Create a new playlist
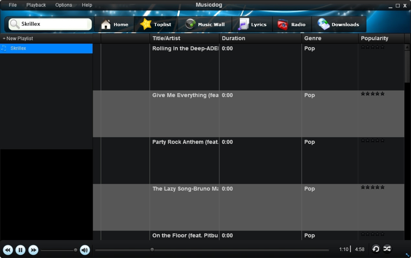This screenshot has width=411, height=258. pyautogui.click(x=18, y=38)
